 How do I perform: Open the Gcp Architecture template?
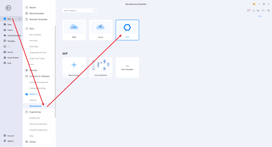click(101, 68)
